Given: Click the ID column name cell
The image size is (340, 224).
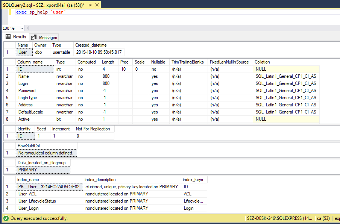Looking at the screenshot, I should click(20, 69).
